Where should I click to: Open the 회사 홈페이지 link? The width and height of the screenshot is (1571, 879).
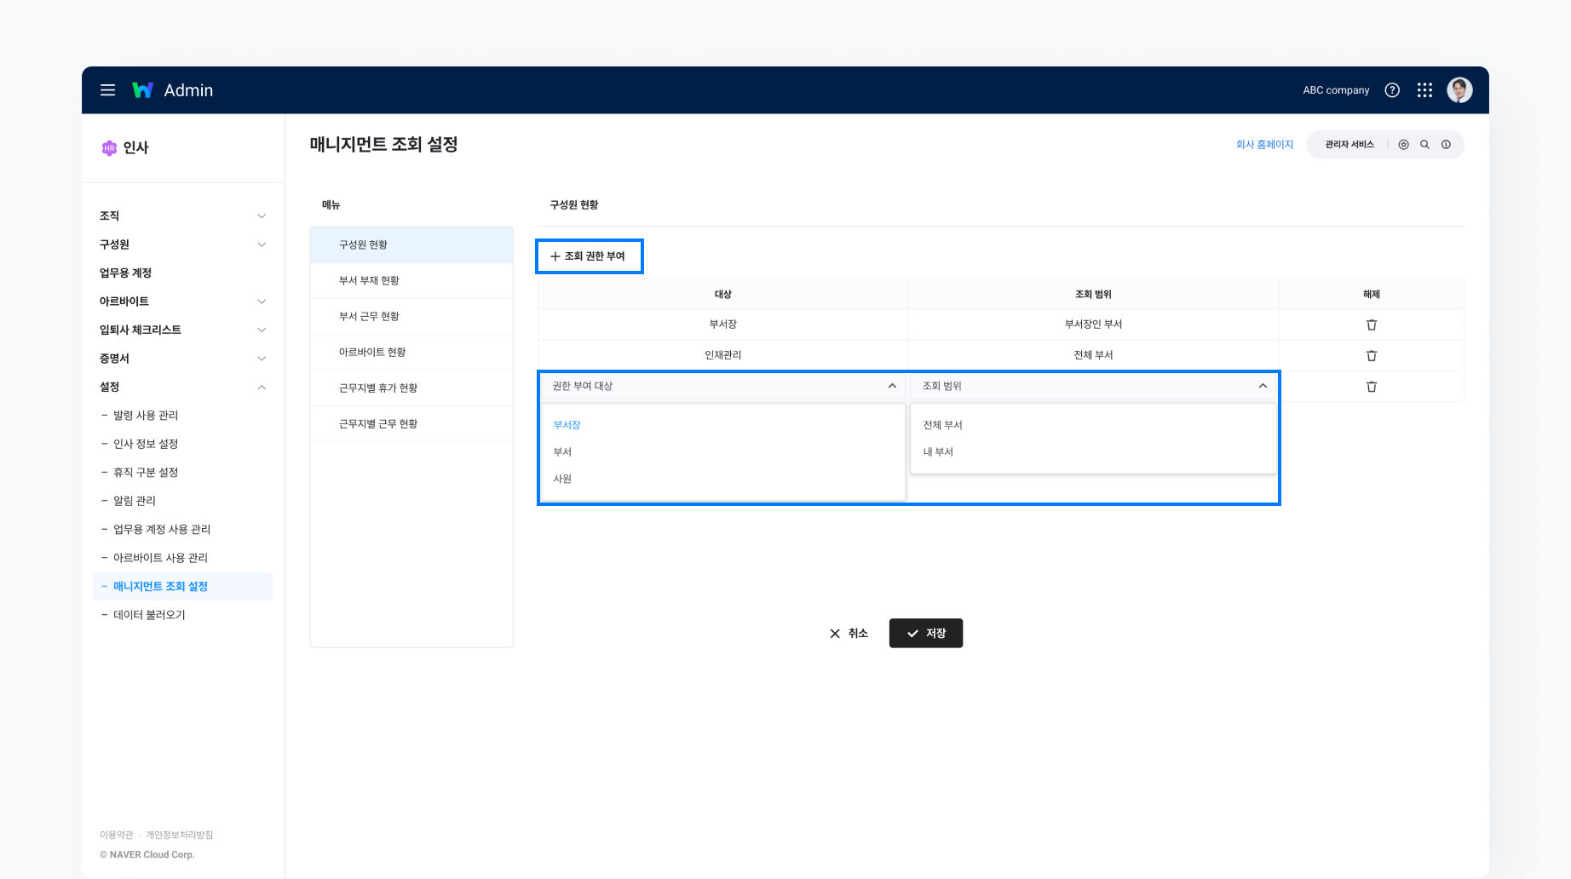click(x=1264, y=145)
